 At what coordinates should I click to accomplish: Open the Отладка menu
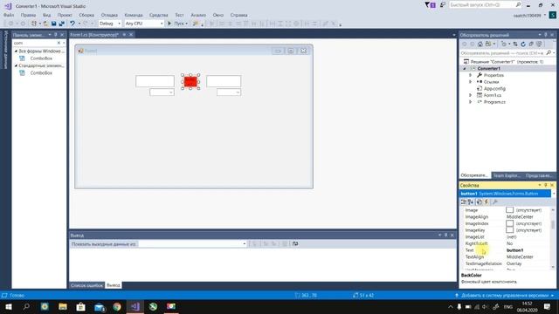click(x=109, y=15)
